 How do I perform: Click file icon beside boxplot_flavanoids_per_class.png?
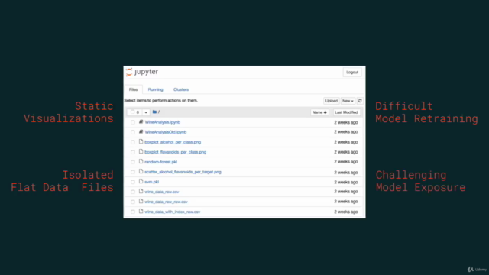tap(141, 152)
